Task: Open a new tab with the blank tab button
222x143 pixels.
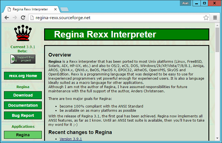Action: [64, 10]
